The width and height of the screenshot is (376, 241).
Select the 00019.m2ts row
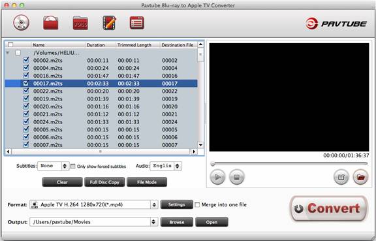tap(101, 99)
